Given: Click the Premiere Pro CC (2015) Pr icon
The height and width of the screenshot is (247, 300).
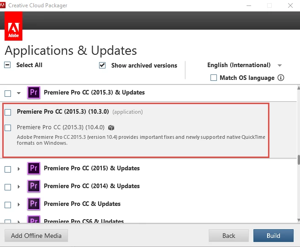Looking at the screenshot, I should point(34,168).
